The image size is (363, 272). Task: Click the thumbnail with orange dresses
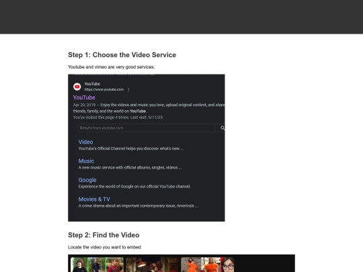click(208, 265)
